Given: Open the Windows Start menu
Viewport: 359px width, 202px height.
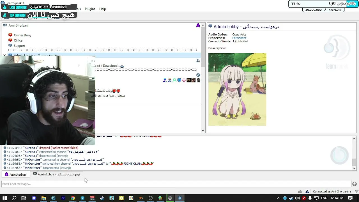Looking at the screenshot, I should pos(5,198).
